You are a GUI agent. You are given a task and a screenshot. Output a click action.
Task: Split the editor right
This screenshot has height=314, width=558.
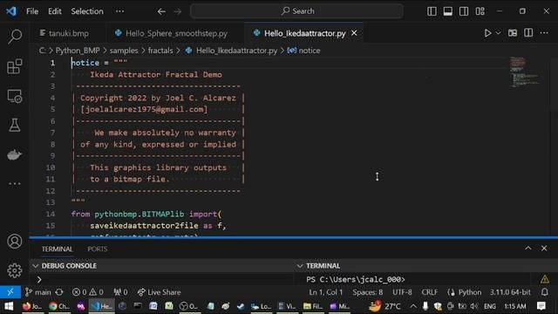[528, 33]
